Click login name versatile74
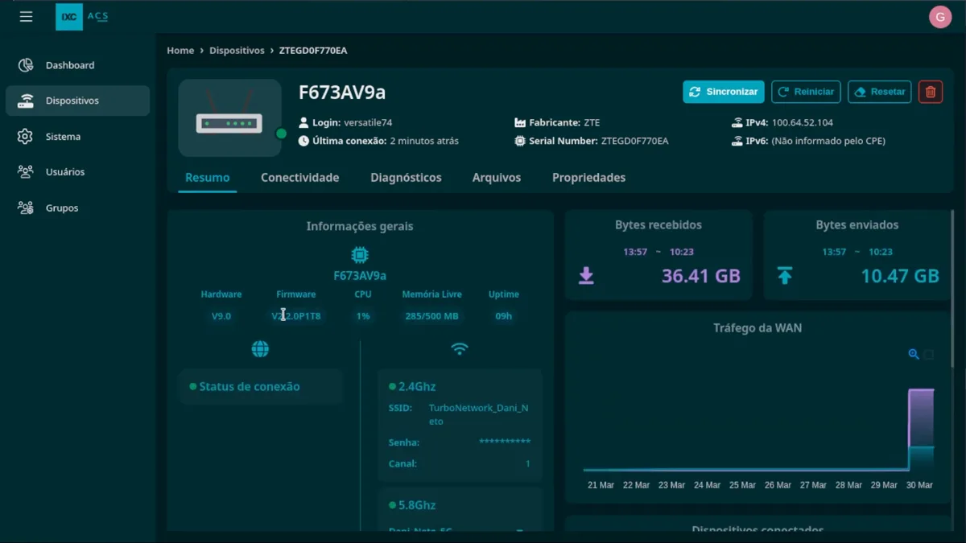Viewport: 966px width, 543px height. click(368, 123)
